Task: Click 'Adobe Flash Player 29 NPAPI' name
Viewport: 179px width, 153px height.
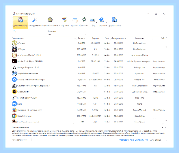Action: [x=30, y=61]
